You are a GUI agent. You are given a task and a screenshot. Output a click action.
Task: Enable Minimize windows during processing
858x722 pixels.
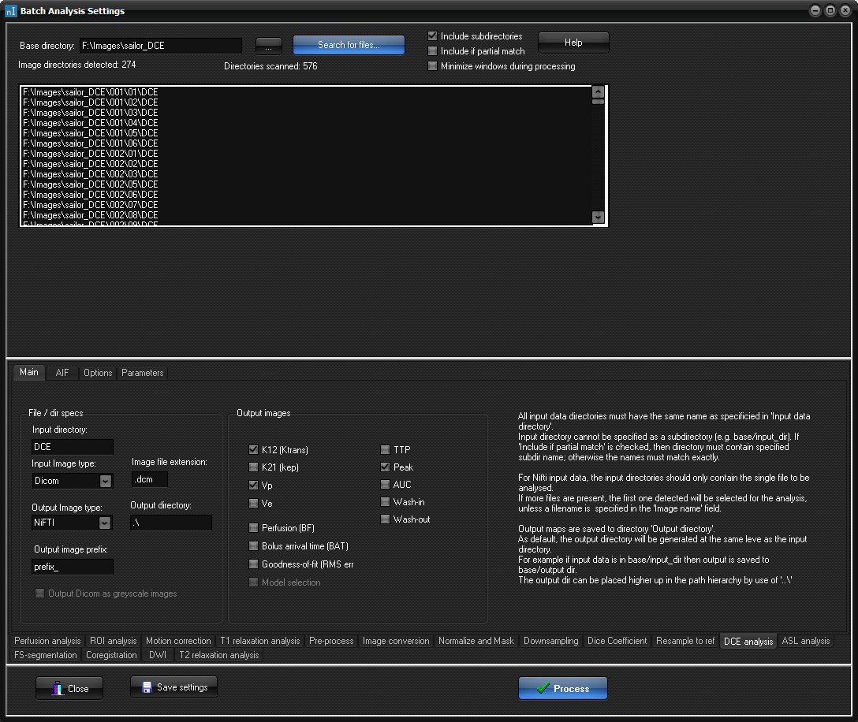click(432, 66)
